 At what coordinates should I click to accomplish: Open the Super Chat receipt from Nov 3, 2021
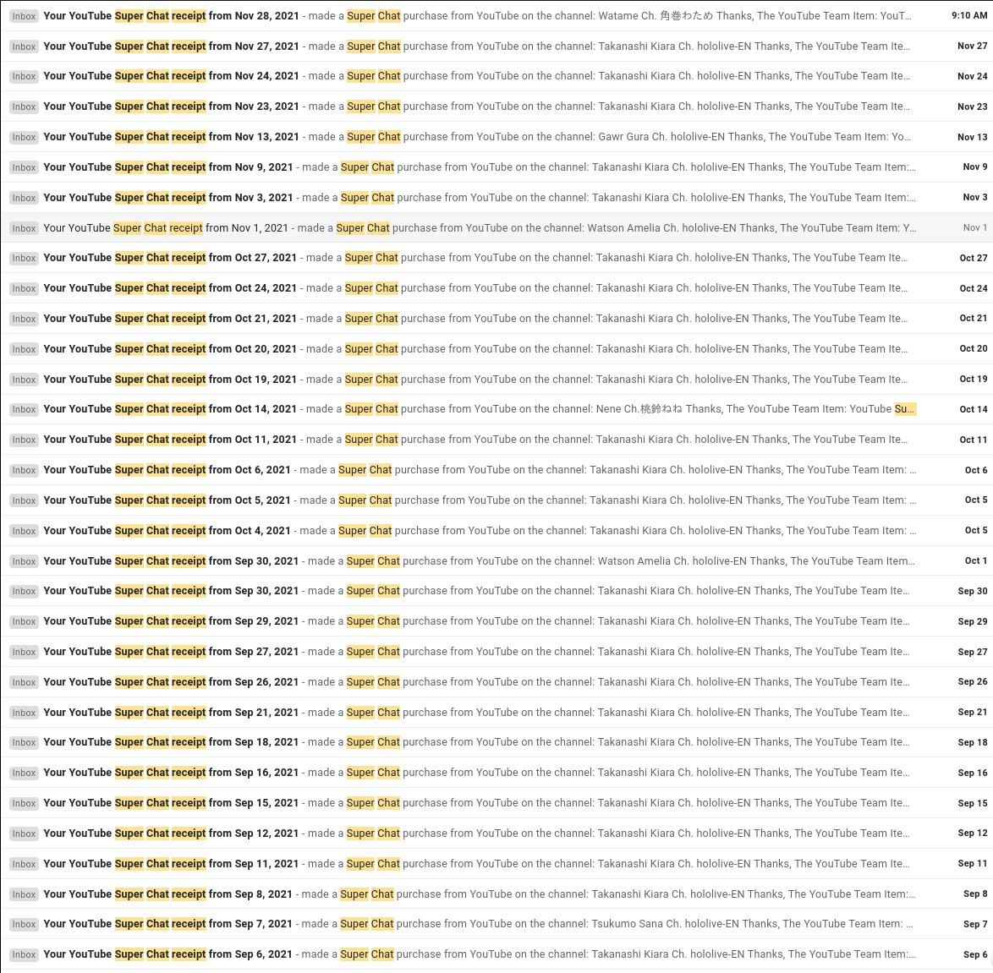(496, 198)
